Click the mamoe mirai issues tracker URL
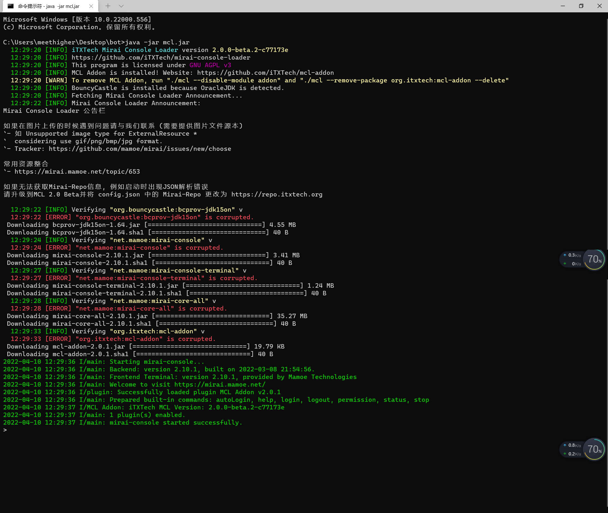Image resolution: width=608 pixels, height=513 pixels. [x=140, y=149]
